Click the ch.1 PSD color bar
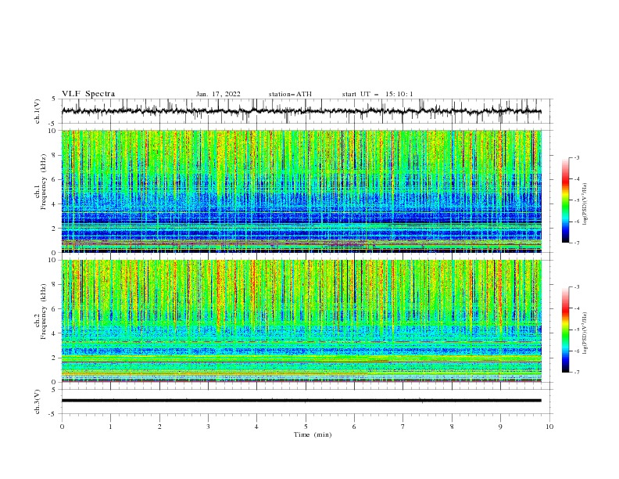619x479 pixels. [565, 200]
